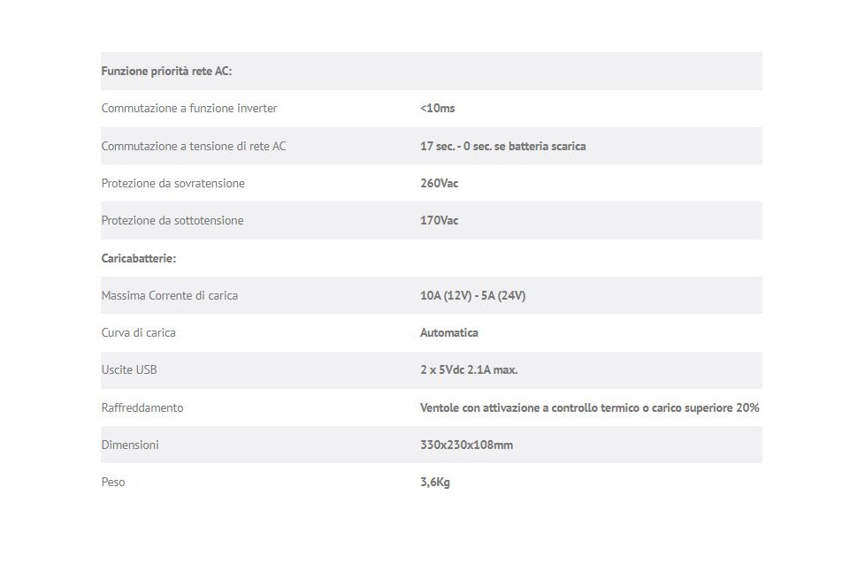The image size is (858, 563).
Task: Select 'Protezione da sottotensione' label
Action: [x=172, y=220]
